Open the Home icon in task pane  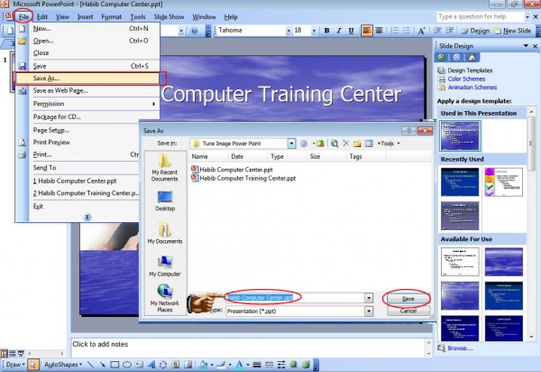(472, 58)
